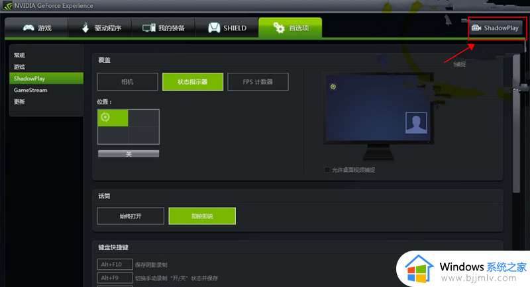This screenshot has height=287, width=530.
Task: Select the top-right position quadrant
Action: (144, 118)
